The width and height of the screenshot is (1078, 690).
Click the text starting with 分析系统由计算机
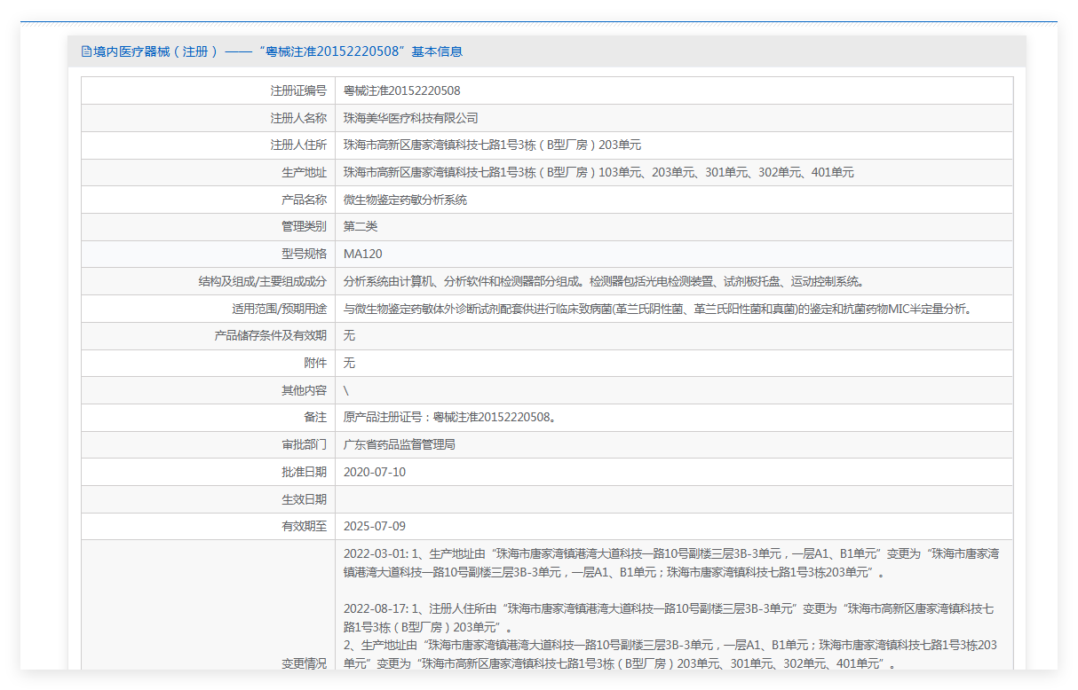click(604, 281)
